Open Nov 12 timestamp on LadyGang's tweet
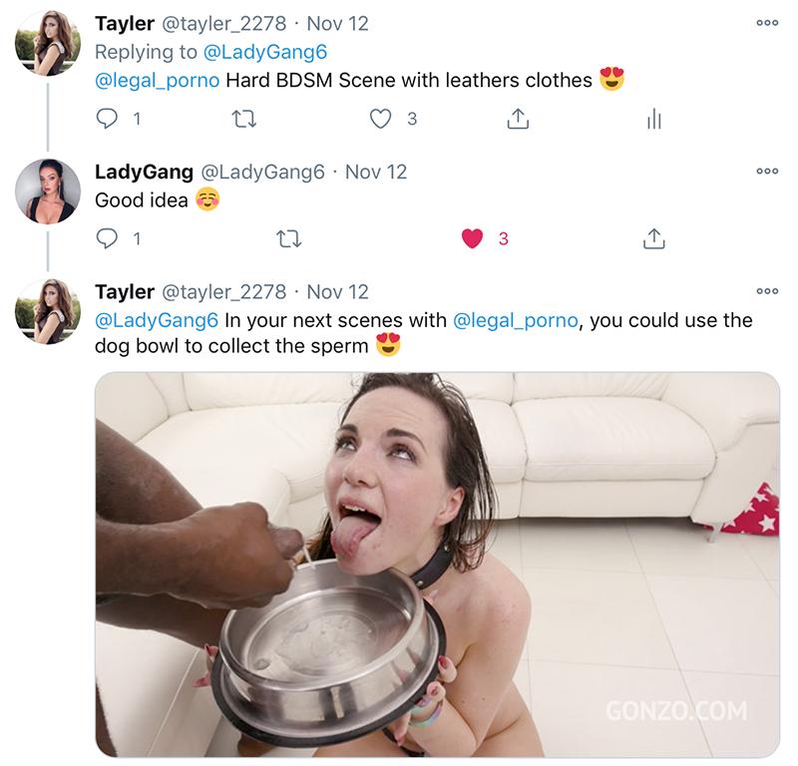The image size is (798, 766). (376, 172)
